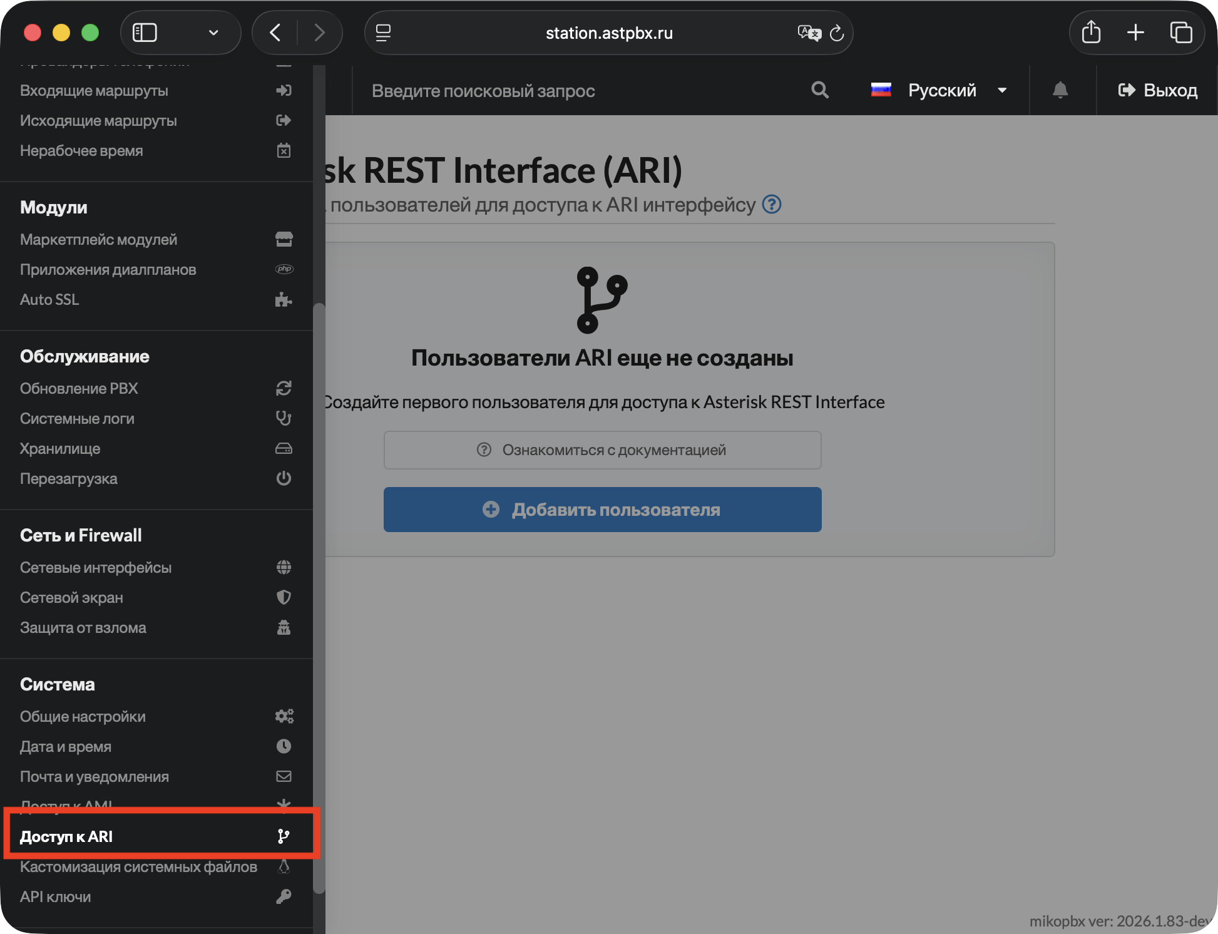Click the search magnifier icon

(819, 90)
